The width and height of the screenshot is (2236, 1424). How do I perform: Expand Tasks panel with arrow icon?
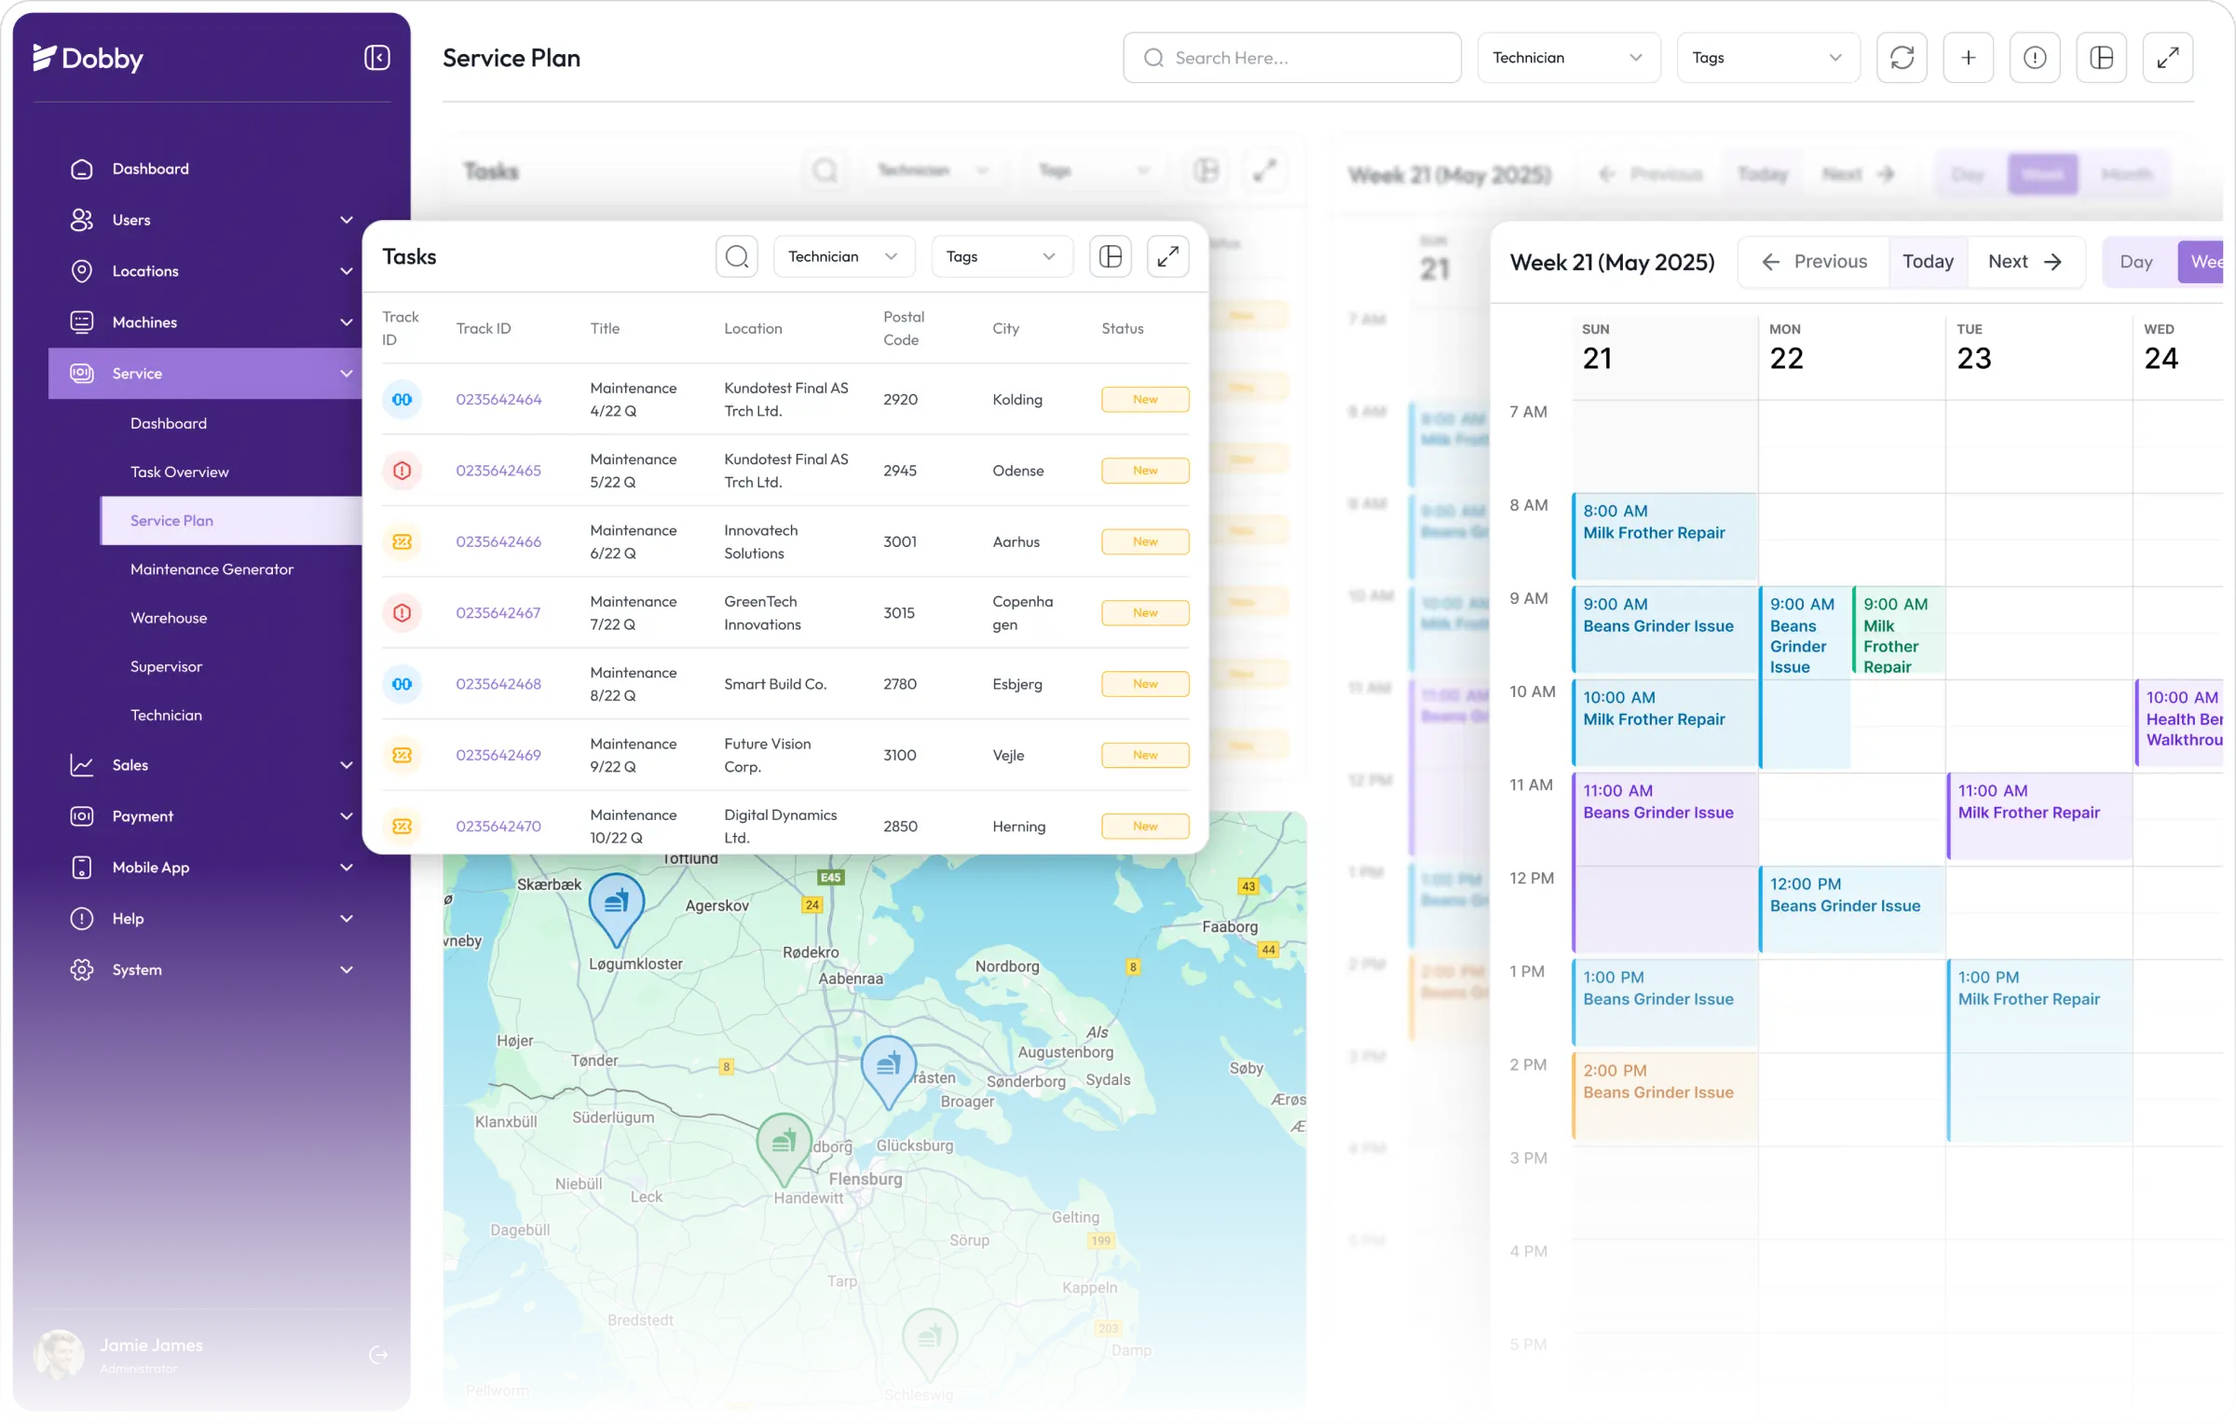(1167, 256)
